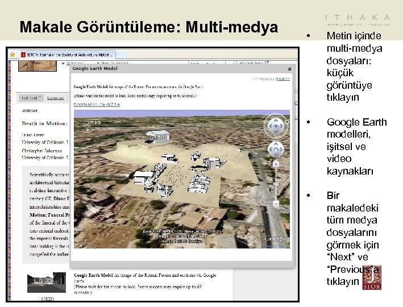Pan the map right with move joystick
The image size is (403, 307).
(281, 150)
